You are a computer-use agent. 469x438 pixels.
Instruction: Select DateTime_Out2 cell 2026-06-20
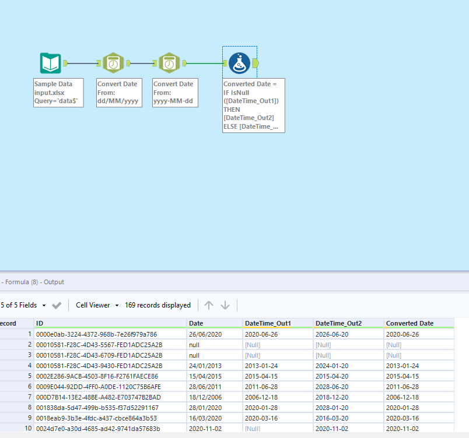(348, 334)
